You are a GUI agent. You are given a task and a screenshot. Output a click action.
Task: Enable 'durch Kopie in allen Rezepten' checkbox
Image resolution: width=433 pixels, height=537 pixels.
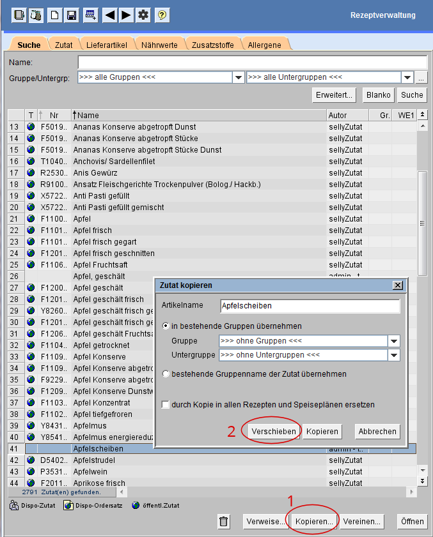pos(166,405)
